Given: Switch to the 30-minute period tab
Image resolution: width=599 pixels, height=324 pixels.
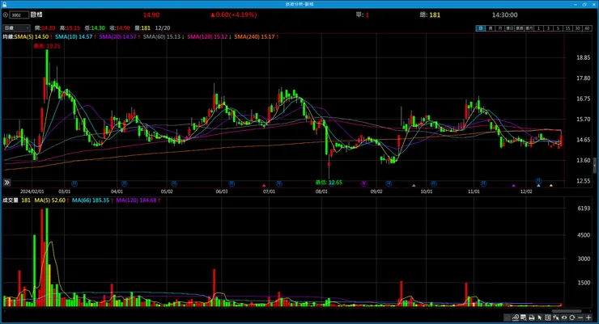Looking at the screenshot, I should tap(577, 28).
